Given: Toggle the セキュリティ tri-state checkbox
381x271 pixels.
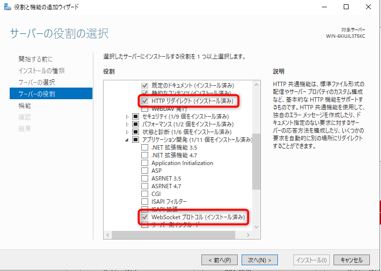Looking at the screenshot, I should [135, 117].
